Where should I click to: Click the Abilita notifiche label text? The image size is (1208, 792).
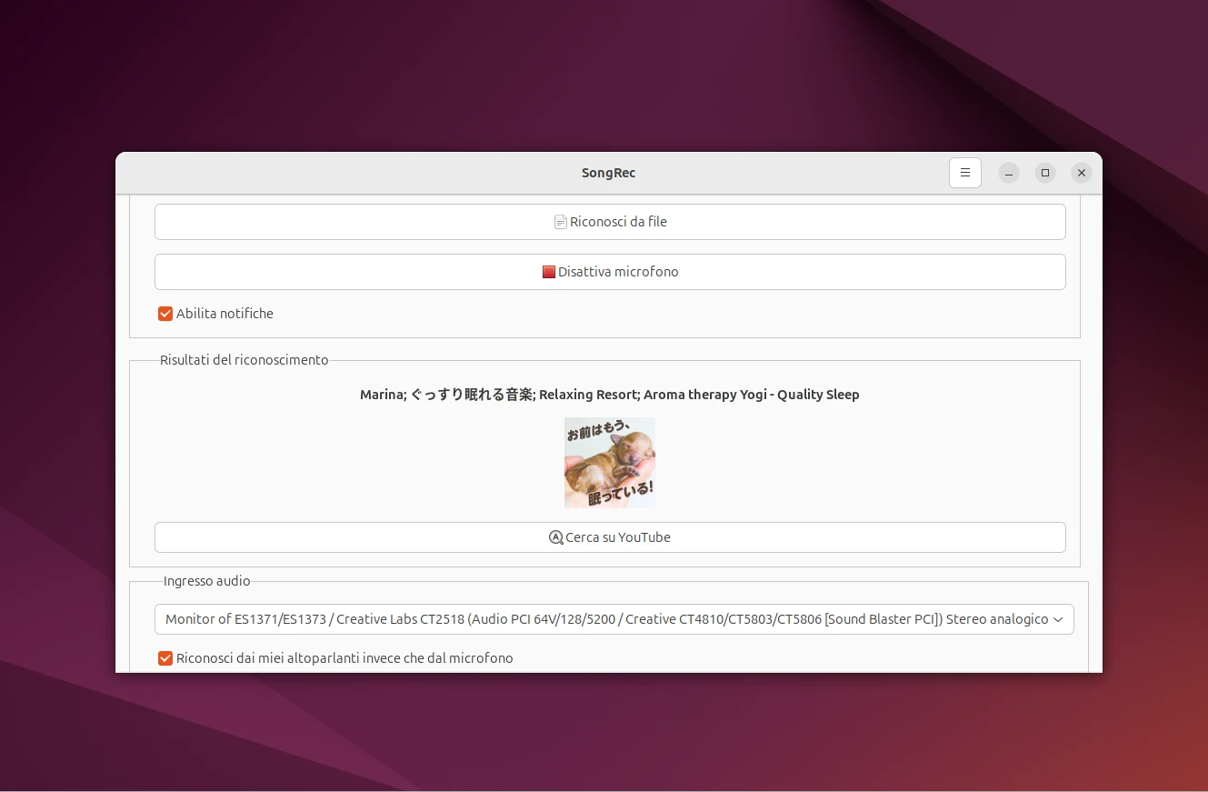click(x=225, y=314)
